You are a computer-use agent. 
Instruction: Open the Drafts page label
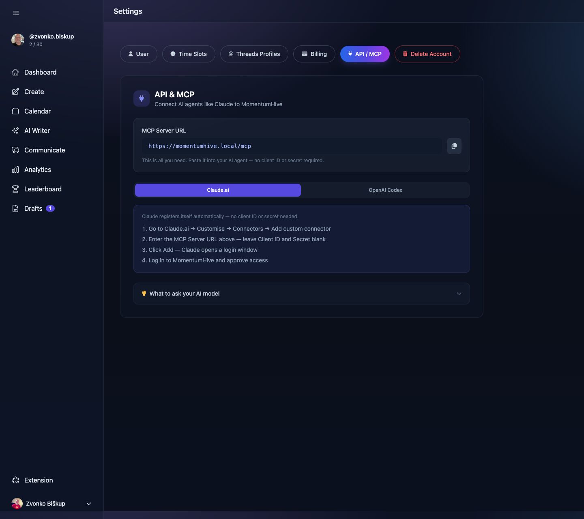tap(33, 208)
